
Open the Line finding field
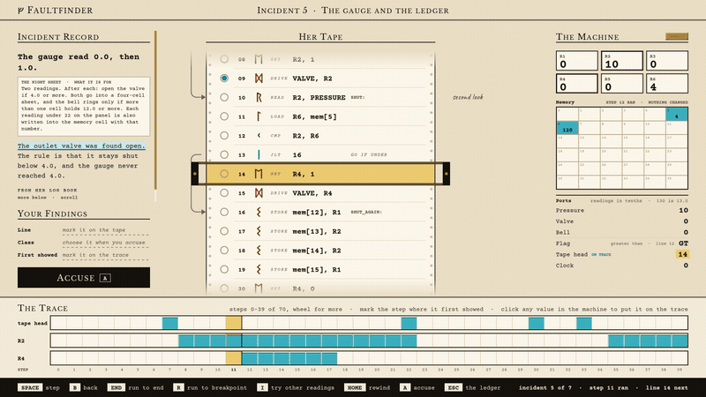point(105,230)
